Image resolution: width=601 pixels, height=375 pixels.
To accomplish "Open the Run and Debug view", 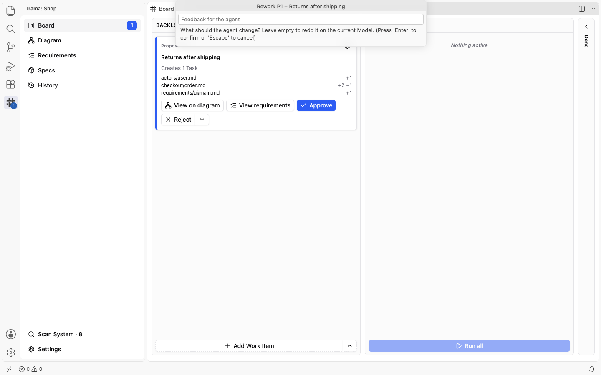I will pyautogui.click(x=11, y=66).
